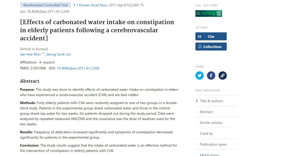
Task: Add article to Collections
Action: pyautogui.click(x=211, y=47)
